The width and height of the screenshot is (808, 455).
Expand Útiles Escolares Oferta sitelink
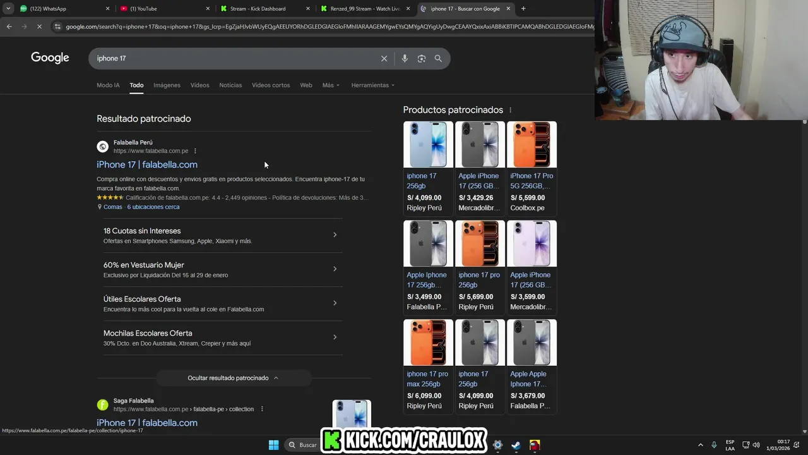(x=223, y=303)
